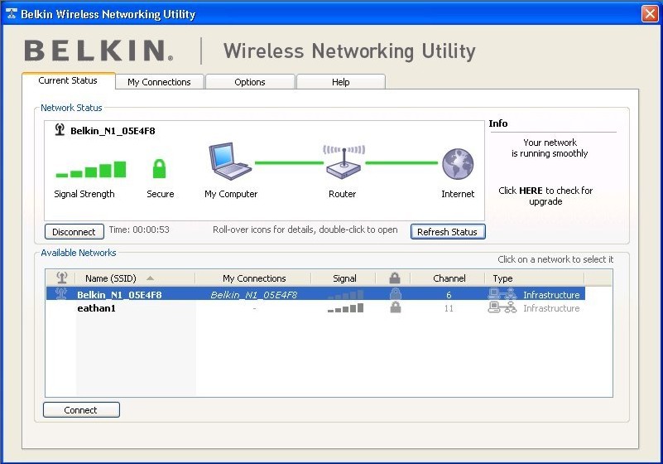Click Infrastructure network icon in eathan1 row
Viewport: 663px width, 464px height.
[502, 307]
